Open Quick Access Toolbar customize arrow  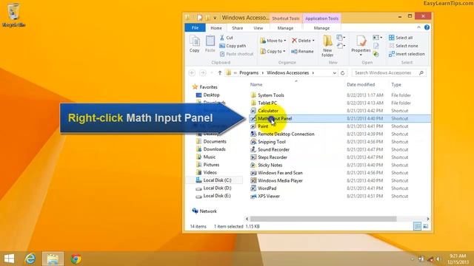pyautogui.click(x=215, y=18)
